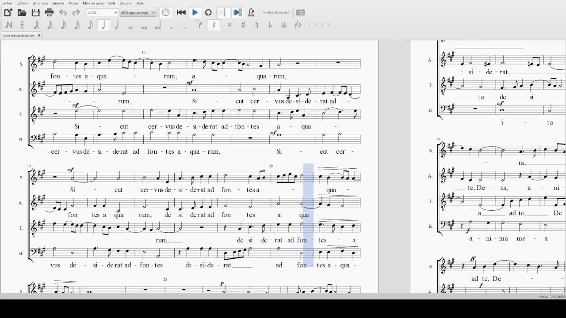Open the Affichage par page dropdown
This screenshot has width=566, height=318.
click(138, 12)
